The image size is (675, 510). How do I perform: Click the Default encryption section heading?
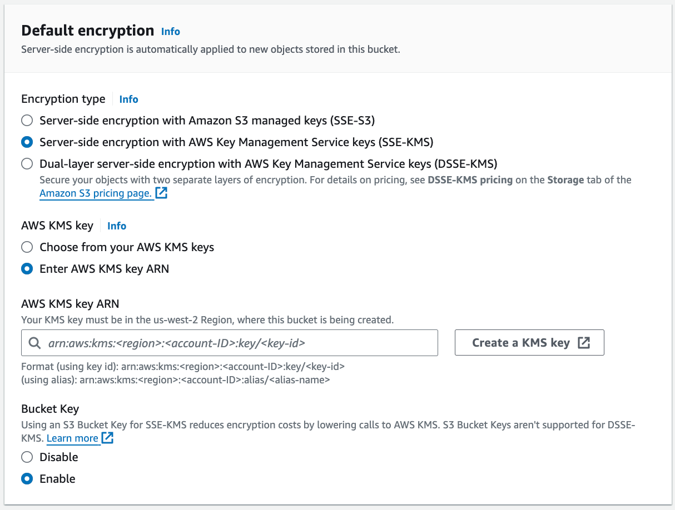[x=87, y=31]
